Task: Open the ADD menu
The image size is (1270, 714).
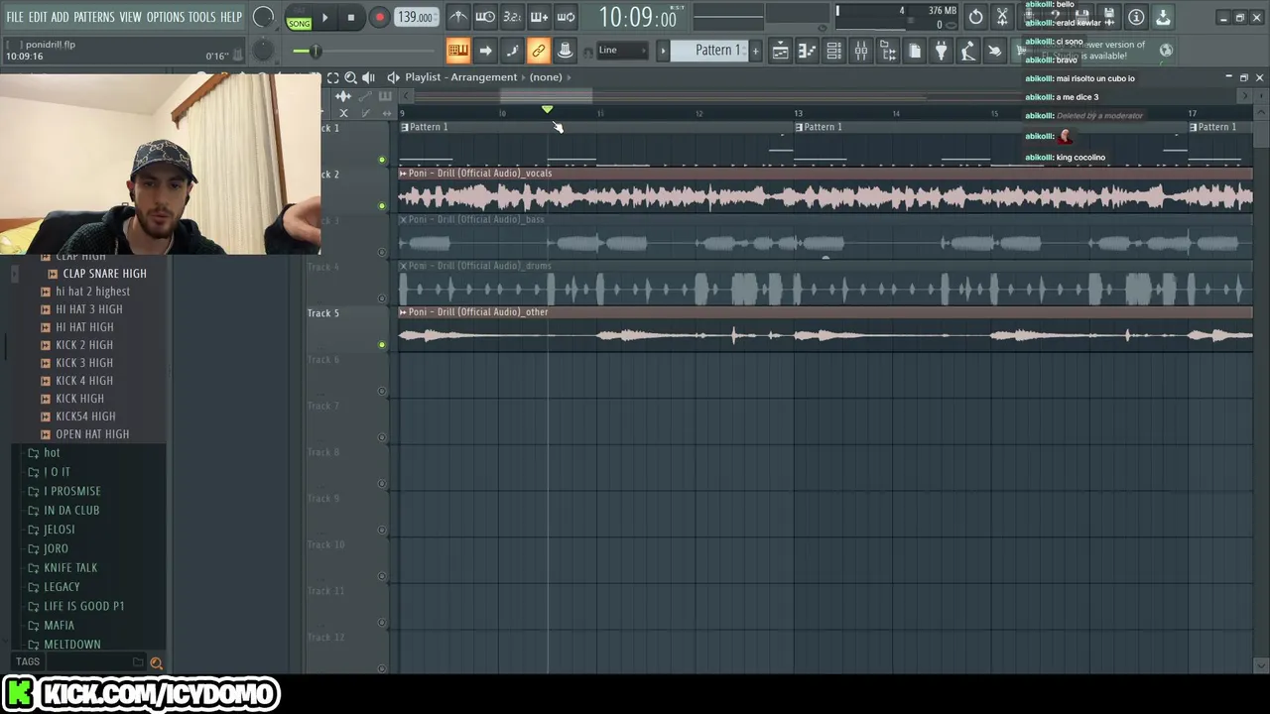Action: [61, 17]
